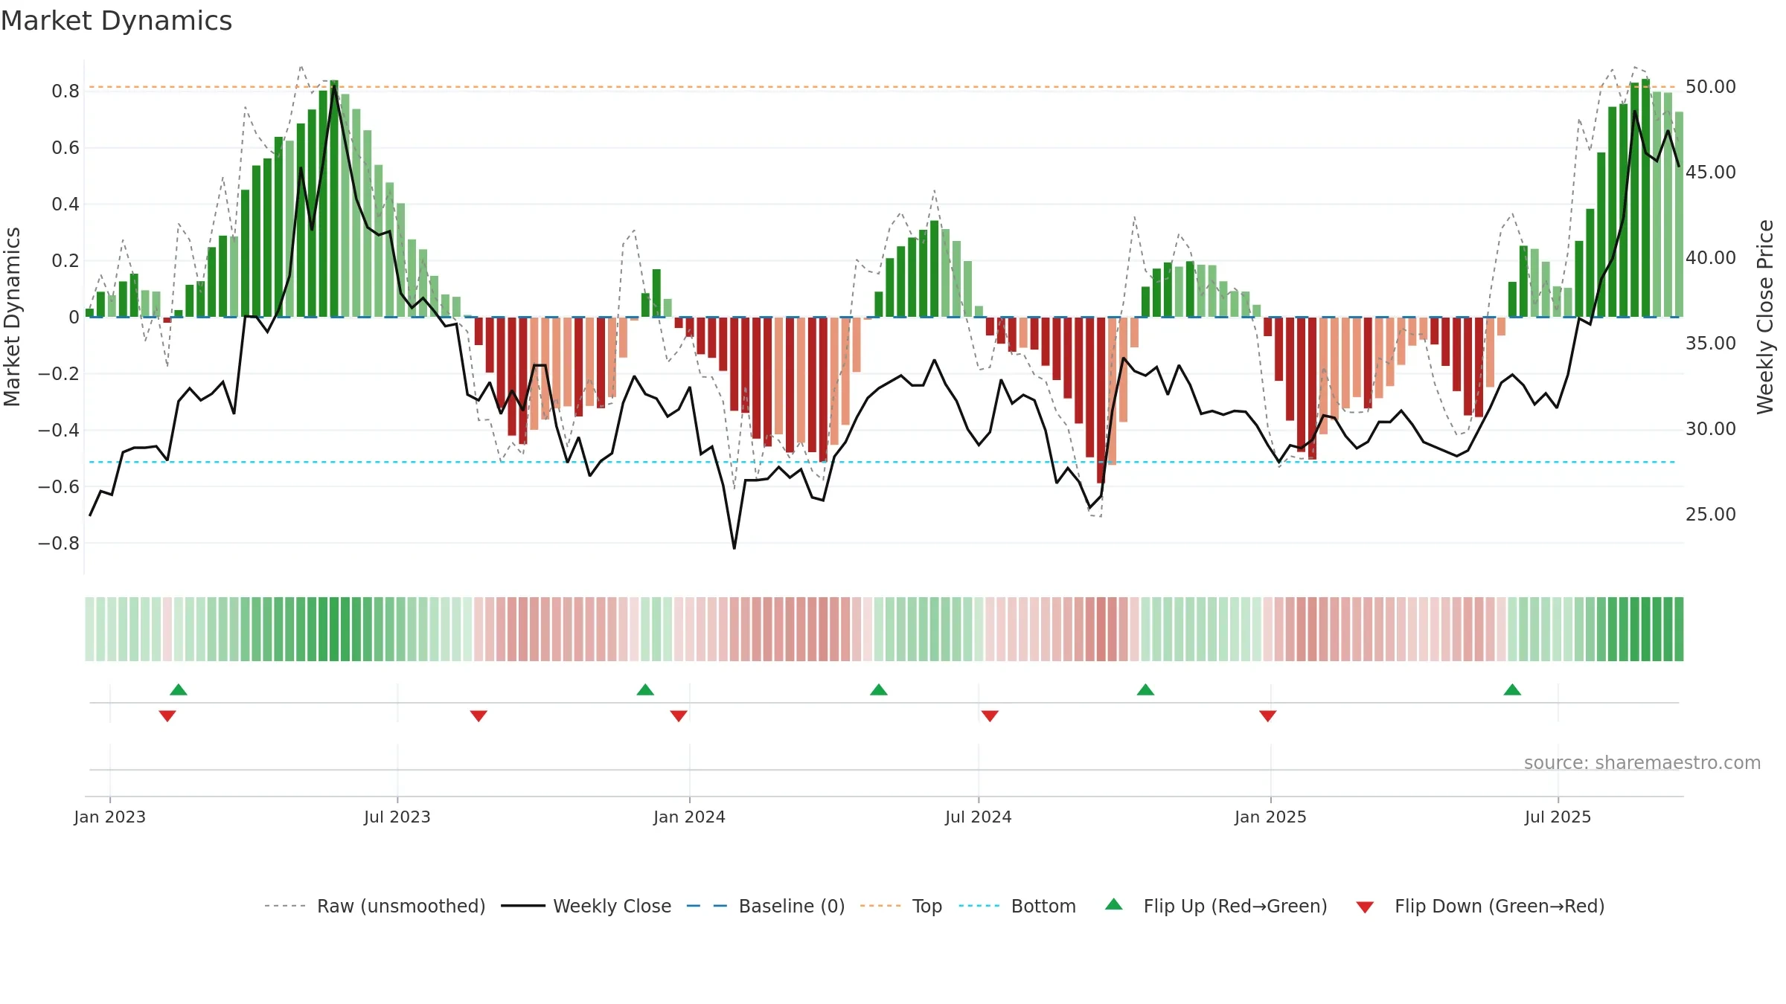
Task: Click the red flip-down triangle in February 2023
Action: click(167, 715)
